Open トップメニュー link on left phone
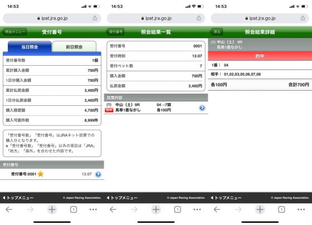 click(x=18, y=198)
